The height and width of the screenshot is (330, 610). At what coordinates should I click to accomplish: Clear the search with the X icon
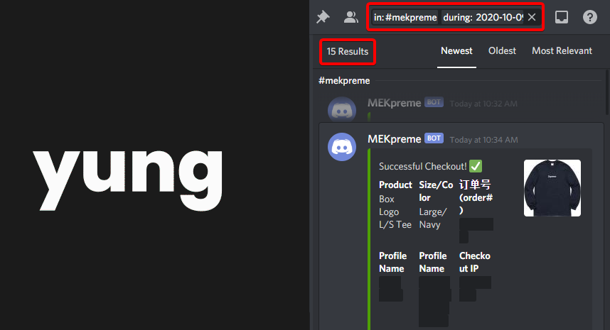click(532, 17)
